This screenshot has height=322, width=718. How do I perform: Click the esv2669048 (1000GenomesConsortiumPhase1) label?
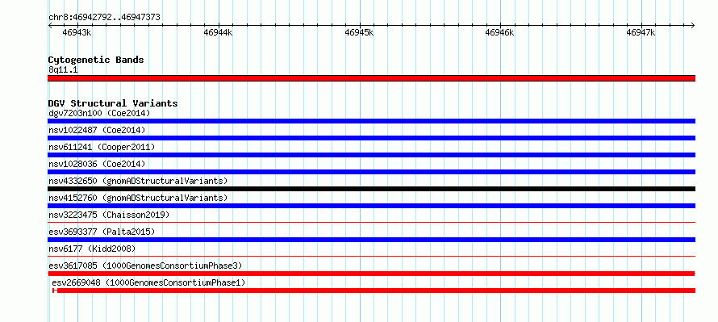coord(148,282)
